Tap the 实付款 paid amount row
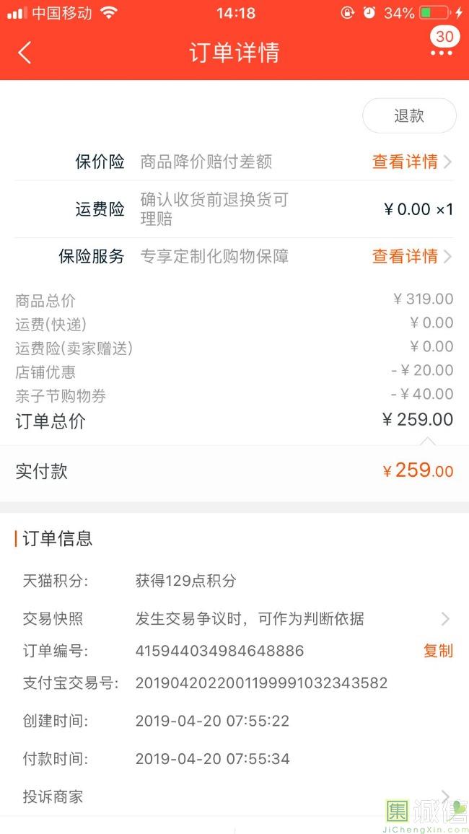469x834 pixels. (x=234, y=471)
